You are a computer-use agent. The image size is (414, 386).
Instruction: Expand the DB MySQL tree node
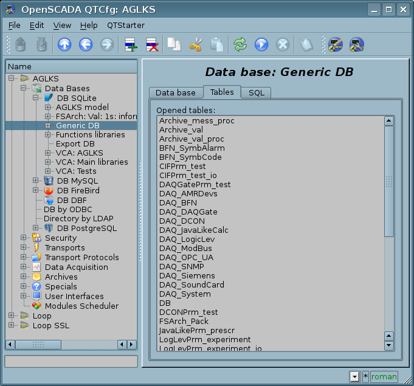[x=36, y=181]
